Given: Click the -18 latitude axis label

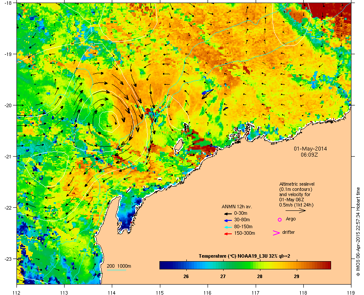Looking at the screenshot, I should [8, 3].
